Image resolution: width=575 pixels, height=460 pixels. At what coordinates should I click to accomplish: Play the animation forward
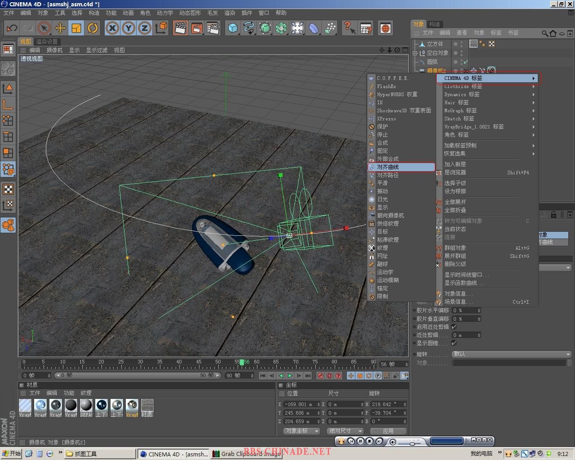[290, 376]
